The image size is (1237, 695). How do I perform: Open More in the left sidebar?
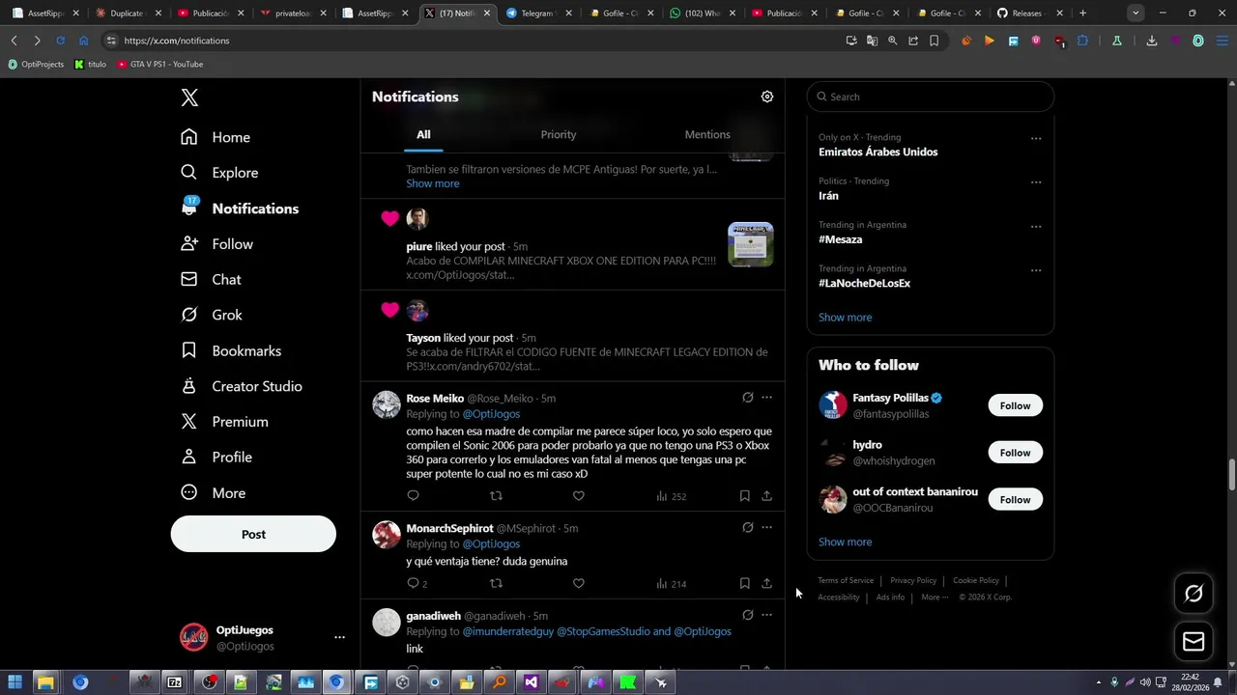214,493
